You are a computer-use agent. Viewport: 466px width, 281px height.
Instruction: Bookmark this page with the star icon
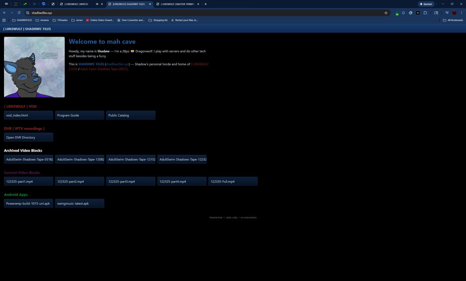coord(386,13)
